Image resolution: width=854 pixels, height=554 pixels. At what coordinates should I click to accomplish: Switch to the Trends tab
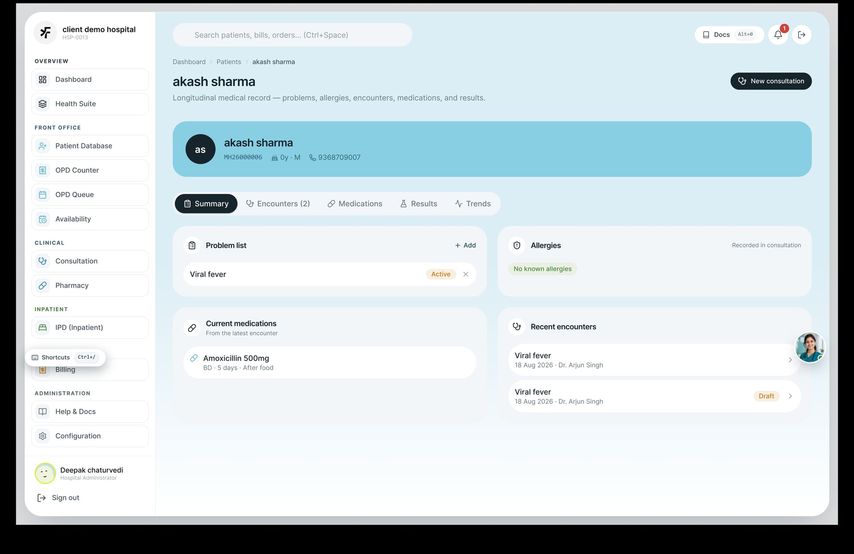[473, 204]
